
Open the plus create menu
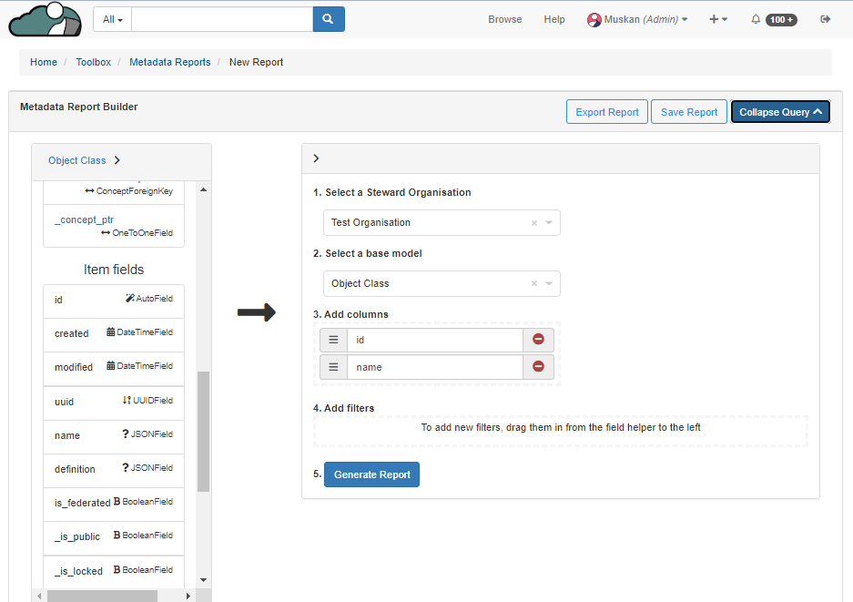(x=718, y=19)
